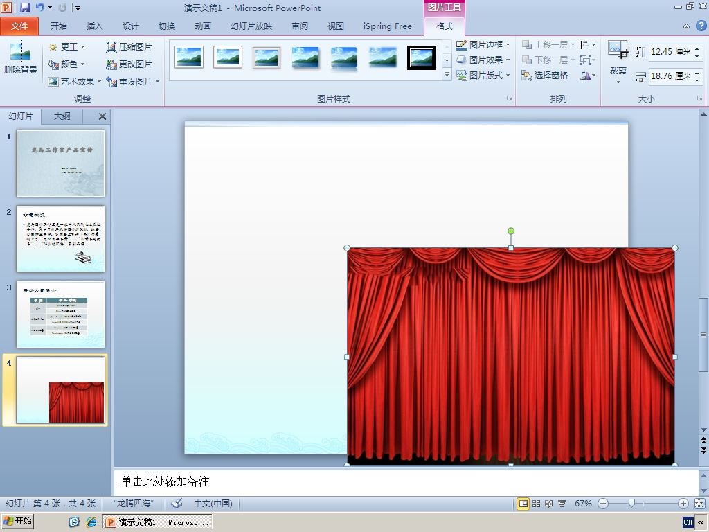Screen dimensions: 709x532
Task: Fit slide to current window icon
Action: pos(699,504)
